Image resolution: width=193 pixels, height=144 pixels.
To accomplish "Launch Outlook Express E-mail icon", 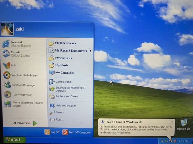I will pyautogui.click(x=6, y=54).
